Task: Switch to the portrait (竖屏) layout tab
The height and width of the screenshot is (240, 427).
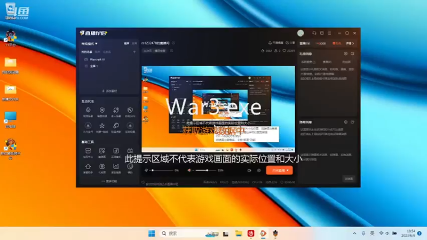Action: tap(135, 44)
